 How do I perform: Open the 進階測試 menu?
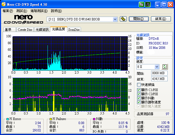click(39, 11)
